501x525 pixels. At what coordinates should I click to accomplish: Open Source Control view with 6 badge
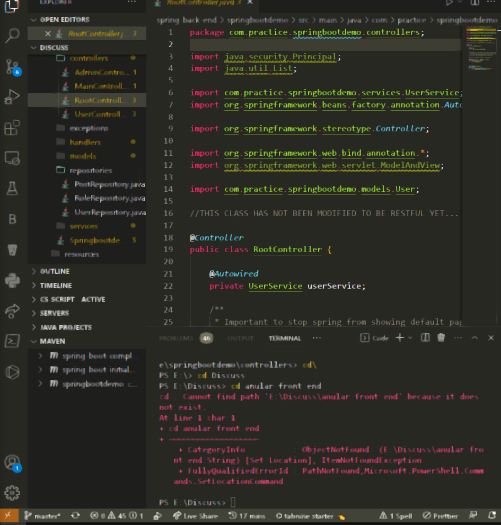[x=13, y=67]
